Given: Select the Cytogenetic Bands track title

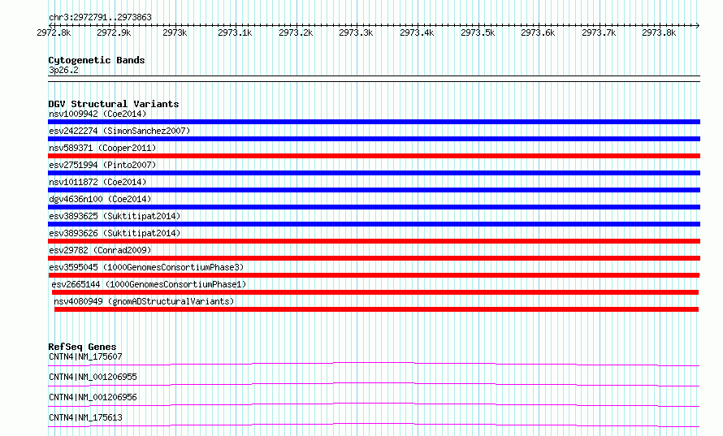Looking at the screenshot, I should (97, 60).
